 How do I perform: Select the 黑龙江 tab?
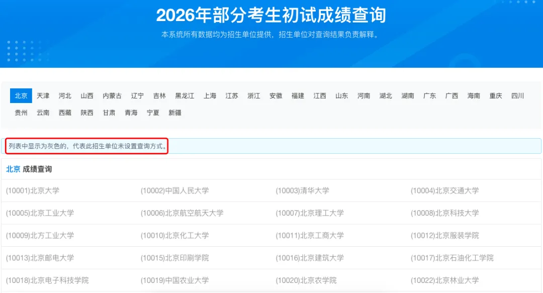[185, 95]
